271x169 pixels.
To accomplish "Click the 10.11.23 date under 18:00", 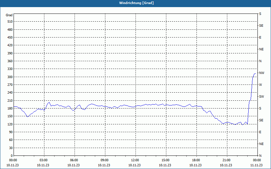I will (195, 165).
